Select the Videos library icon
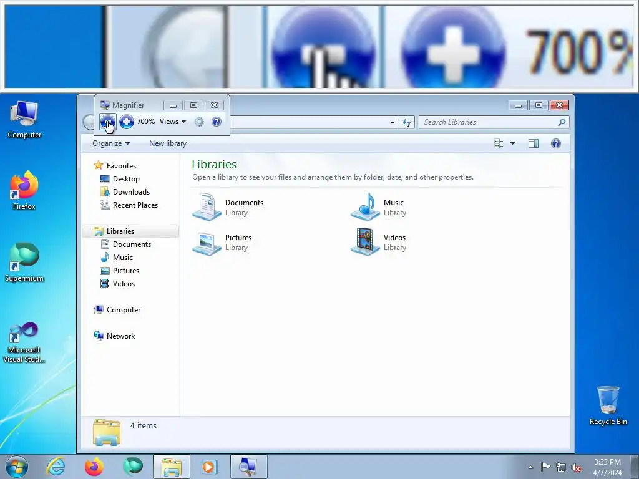This screenshot has height=479, width=639. pos(365,242)
